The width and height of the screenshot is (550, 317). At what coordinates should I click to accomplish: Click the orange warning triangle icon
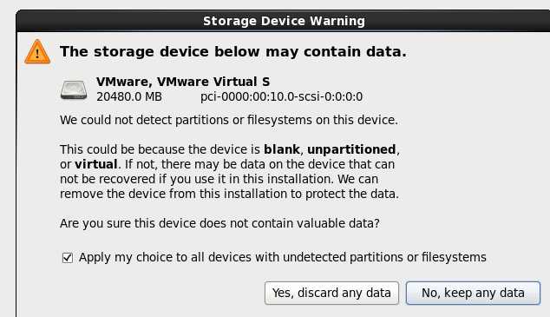(x=37, y=52)
